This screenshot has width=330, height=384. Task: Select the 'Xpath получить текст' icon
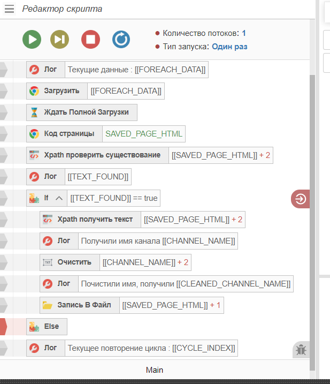47,220
